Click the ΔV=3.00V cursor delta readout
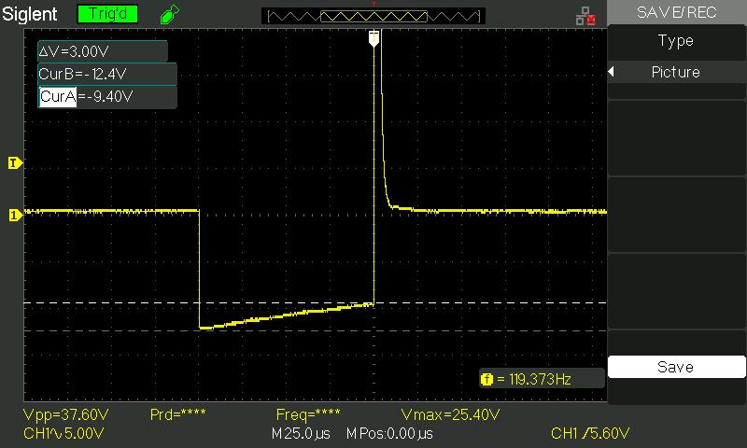 (103, 51)
